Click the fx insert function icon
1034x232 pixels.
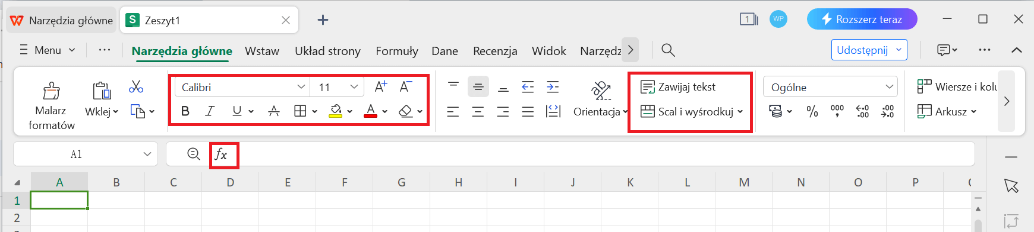click(x=221, y=154)
